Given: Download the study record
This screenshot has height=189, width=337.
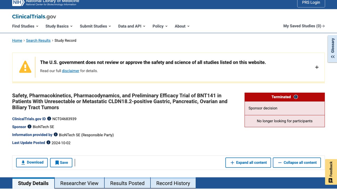Looking at the screenshot, I should tap(32, 162).
